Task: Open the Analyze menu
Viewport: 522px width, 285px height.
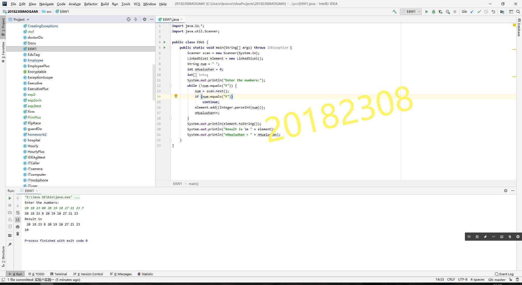Action: 74,4
